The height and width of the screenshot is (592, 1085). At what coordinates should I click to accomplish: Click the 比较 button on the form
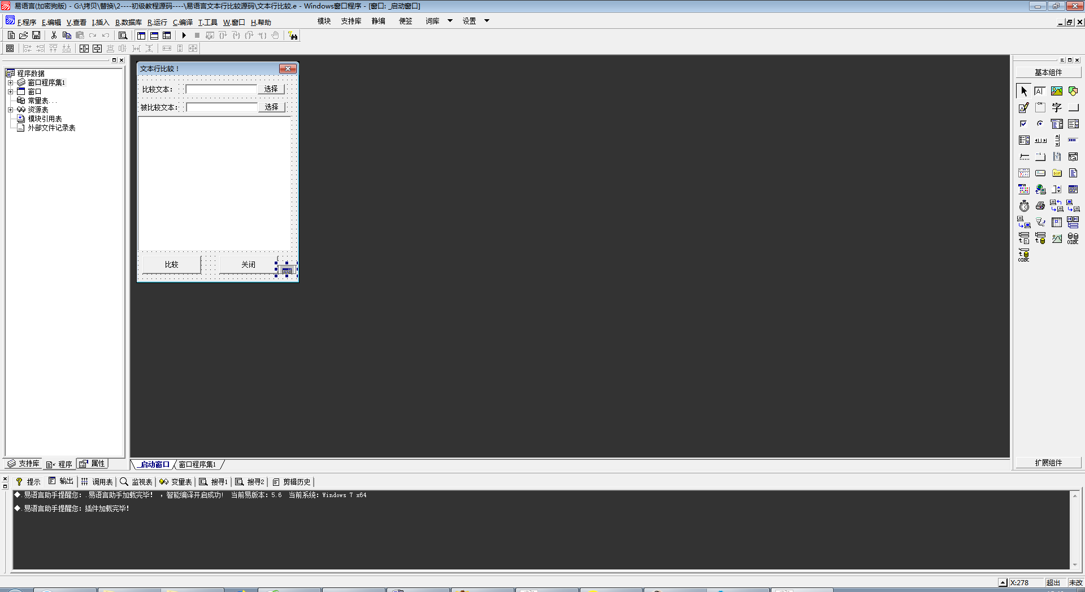(171, 264)
